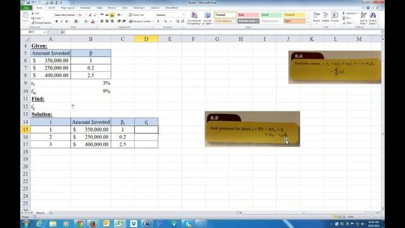
Task: Select cell D16 in solution table
Action: [x=146, y=137]
